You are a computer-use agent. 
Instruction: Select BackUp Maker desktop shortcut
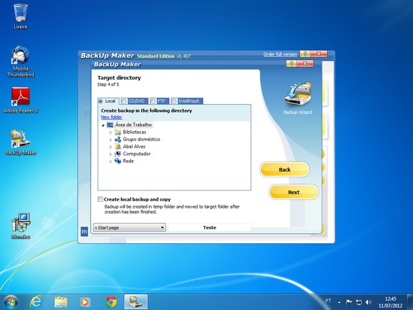[x=21, y=143]
